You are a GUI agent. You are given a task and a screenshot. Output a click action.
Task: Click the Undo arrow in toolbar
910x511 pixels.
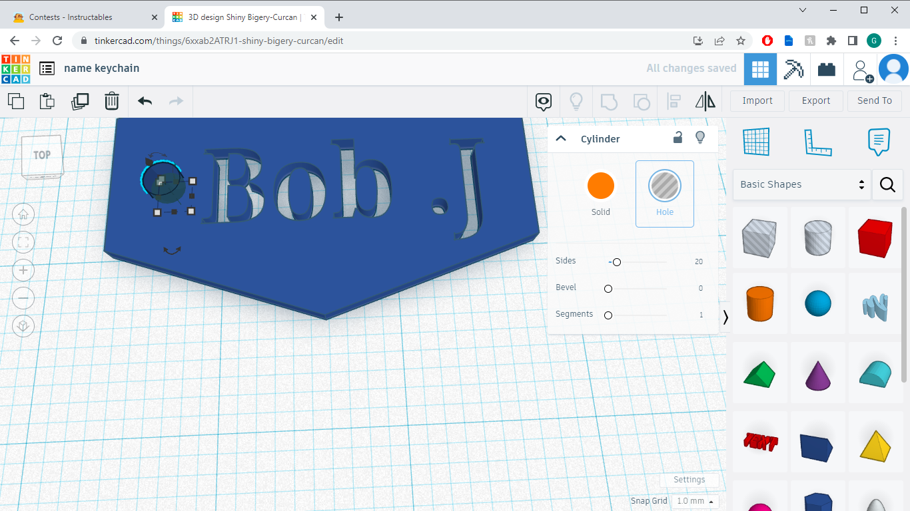[144, 100]
